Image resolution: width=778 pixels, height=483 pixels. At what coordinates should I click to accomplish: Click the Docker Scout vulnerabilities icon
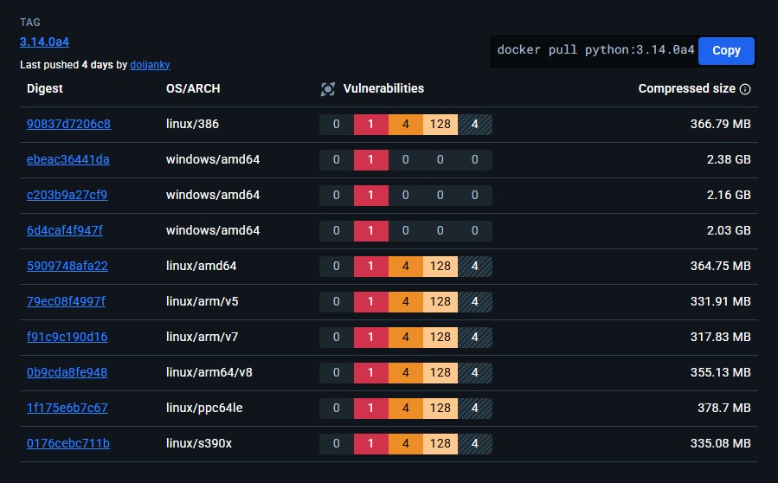pos(327,88)
